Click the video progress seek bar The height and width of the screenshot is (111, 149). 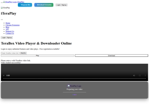click(x=74, y=78)
